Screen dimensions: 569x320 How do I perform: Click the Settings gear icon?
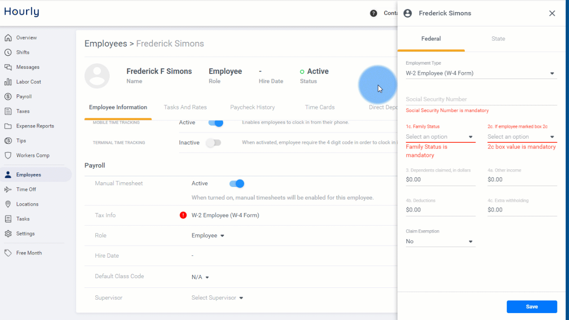(8, 233)
